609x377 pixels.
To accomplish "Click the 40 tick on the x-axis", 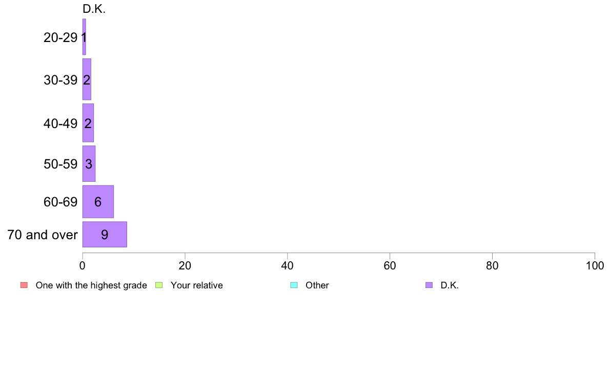I will [288, 265].
